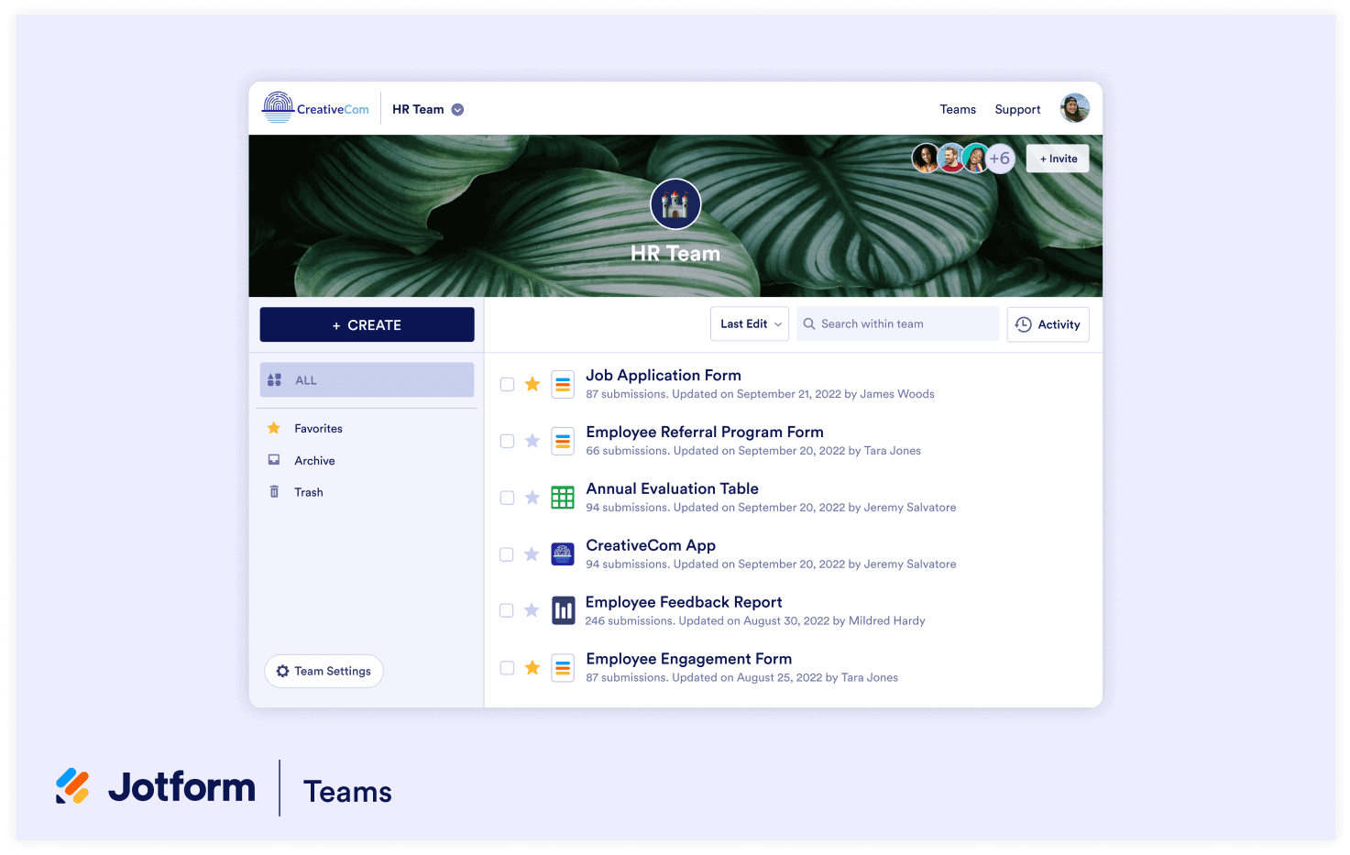Screen dimensions: 1350x855
Task: Click the Invite button
Action: click(x=1058, y=159)
